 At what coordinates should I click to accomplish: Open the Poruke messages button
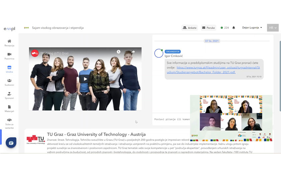208,28
